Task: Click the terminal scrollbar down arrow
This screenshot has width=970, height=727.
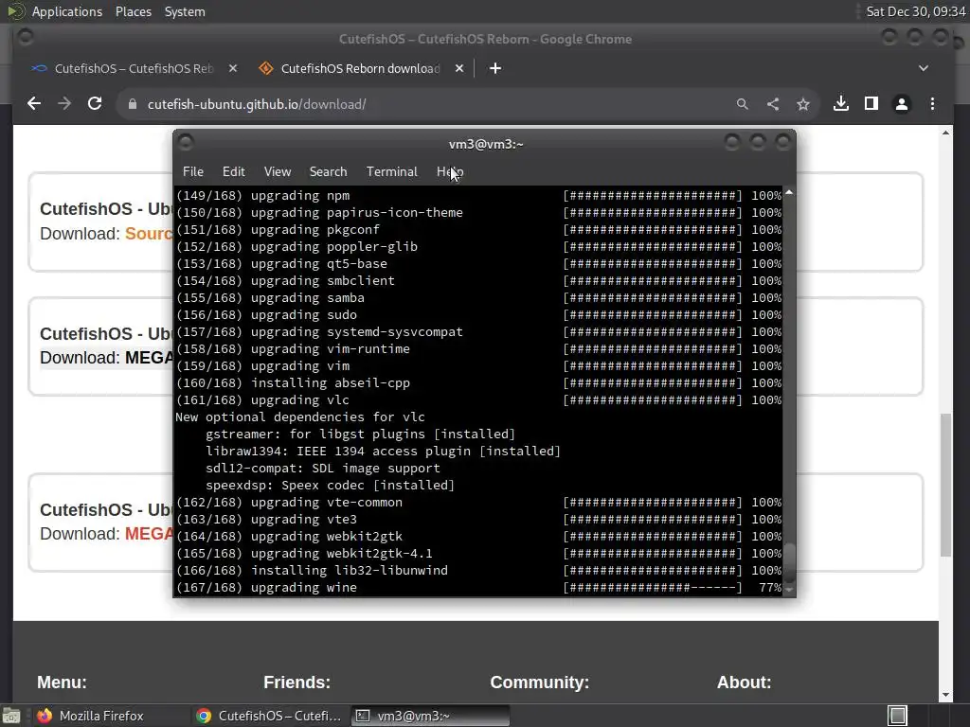Action: pos(789,590)
